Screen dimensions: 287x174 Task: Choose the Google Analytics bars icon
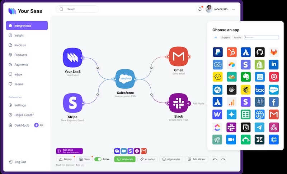click(232, 102)
